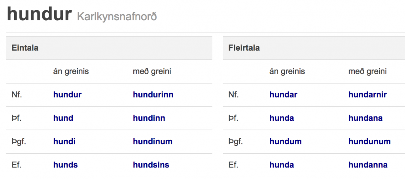This screenshot has height=179, width=405.
Task: Open the "hundarnir" link
Action: (x=367, y=95)
